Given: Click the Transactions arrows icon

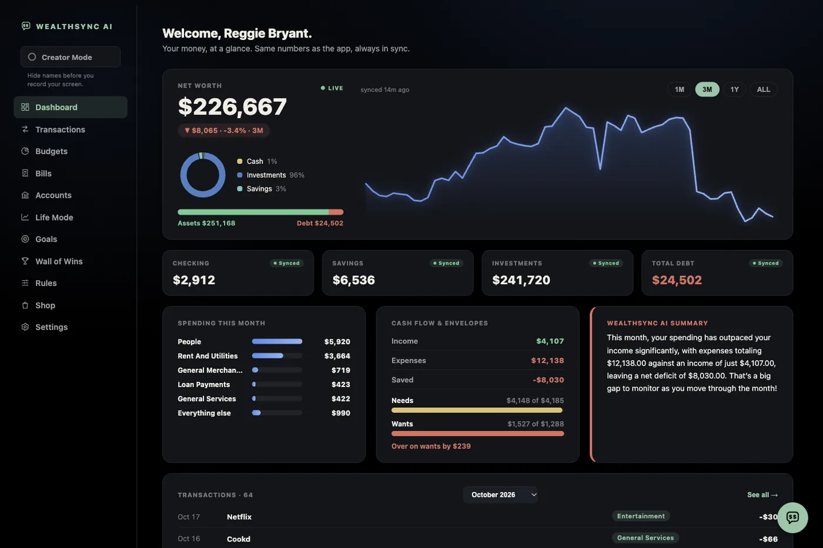Looking at the screenshot, I should (x=25, y=129).
